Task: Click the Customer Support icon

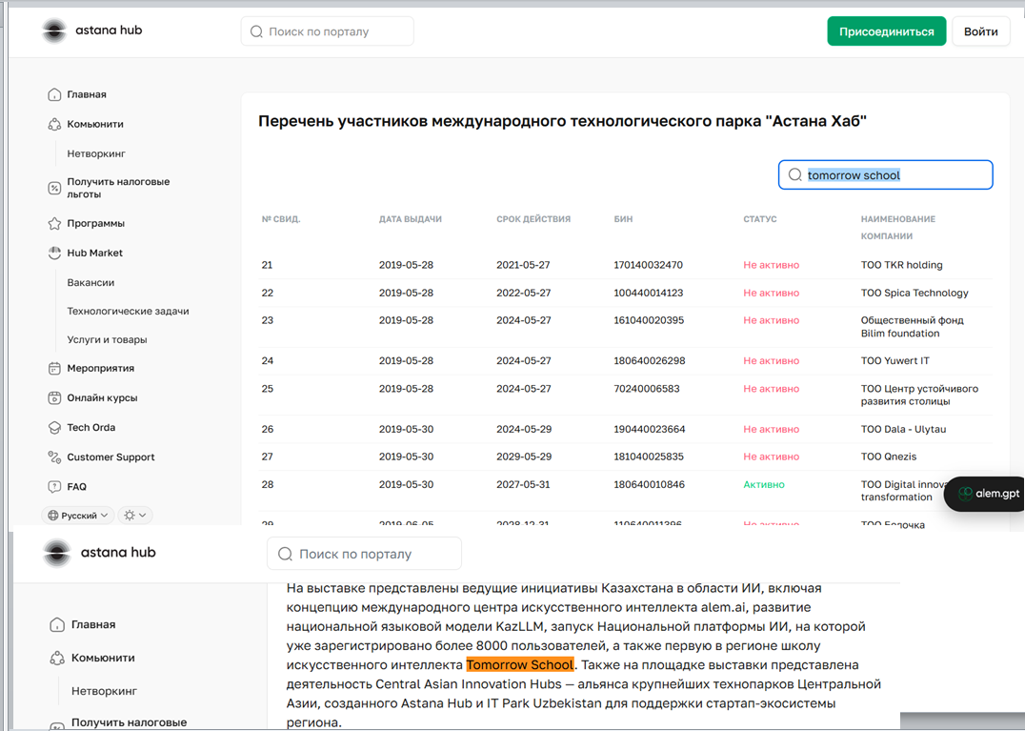Action: [54, 457]
